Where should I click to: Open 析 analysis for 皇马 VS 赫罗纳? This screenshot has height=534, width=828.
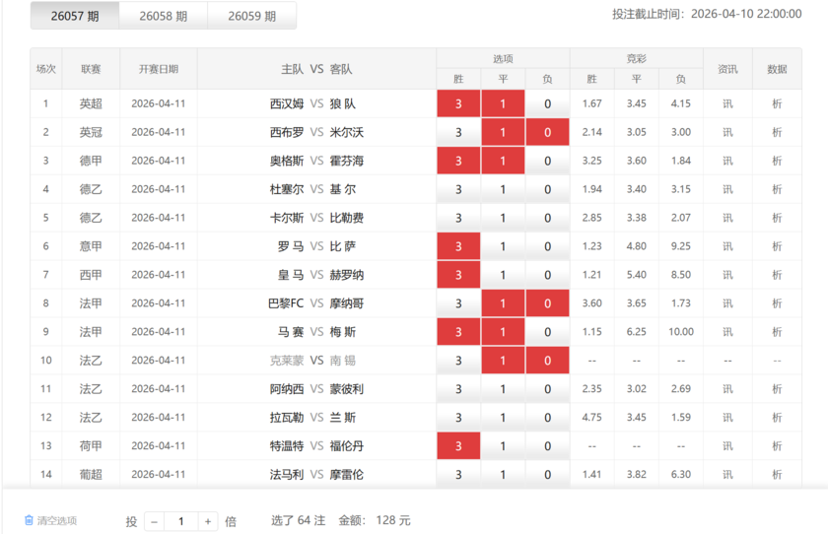[x=777, y=274]
